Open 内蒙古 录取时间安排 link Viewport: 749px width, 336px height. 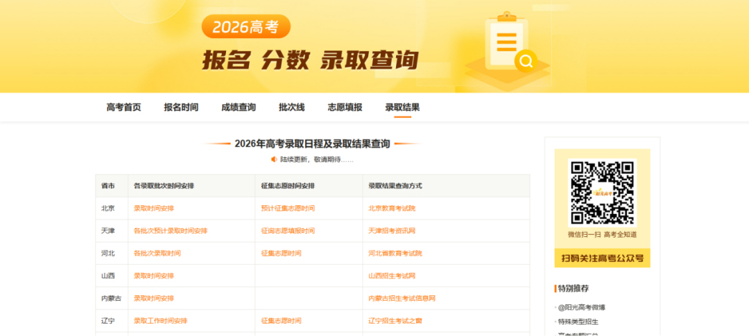(154, 299)
